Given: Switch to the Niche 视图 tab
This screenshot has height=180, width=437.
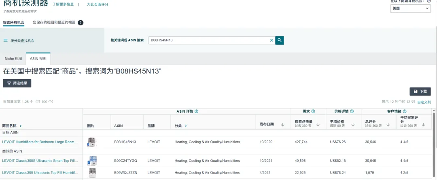Looking at the screenshot, I should (x=13, y=59).
